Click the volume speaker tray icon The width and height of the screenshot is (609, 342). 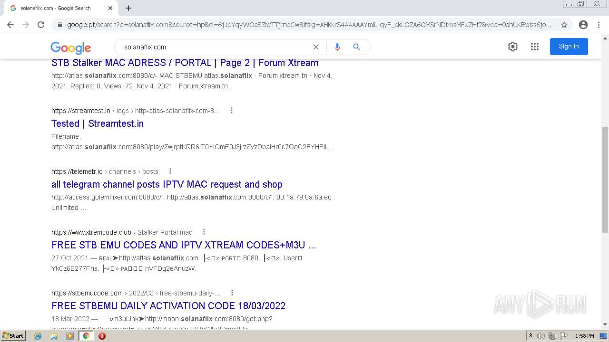541,336
